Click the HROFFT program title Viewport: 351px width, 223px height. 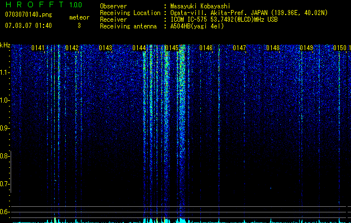coord(35,4)
